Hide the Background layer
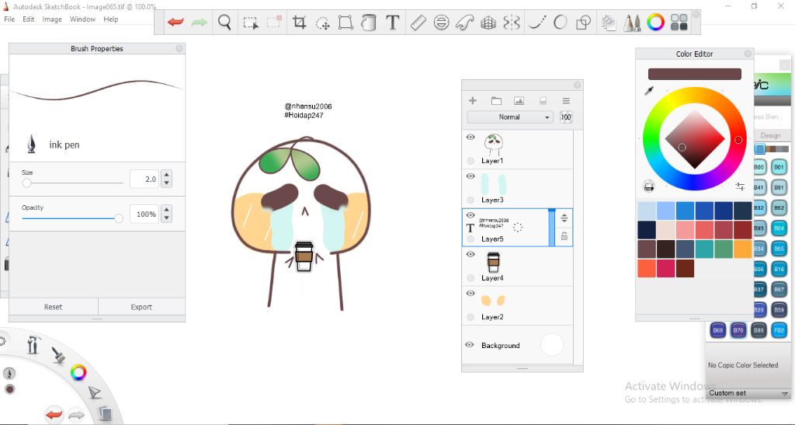This screenshot has height=425, width=795. (470, 345)
